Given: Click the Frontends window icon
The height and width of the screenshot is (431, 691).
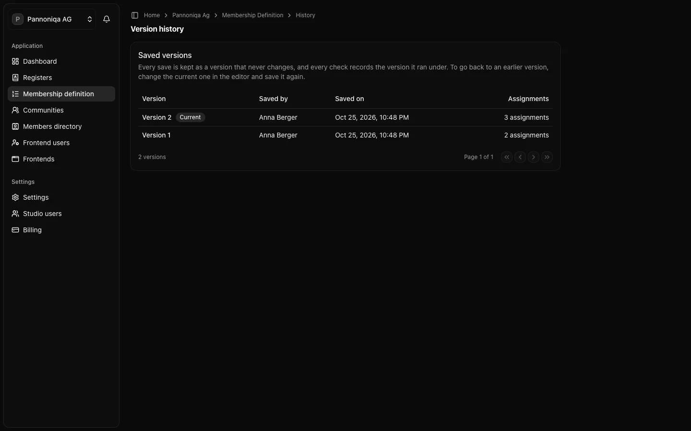Looking at the screenshot, I should point(15,159).
